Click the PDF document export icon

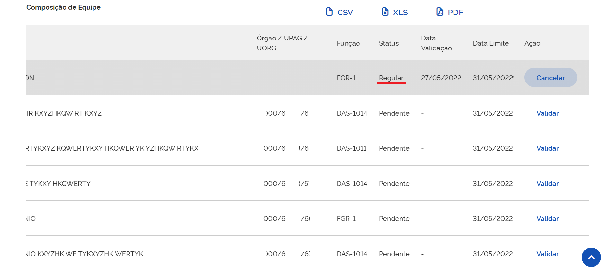pos(440,12)
